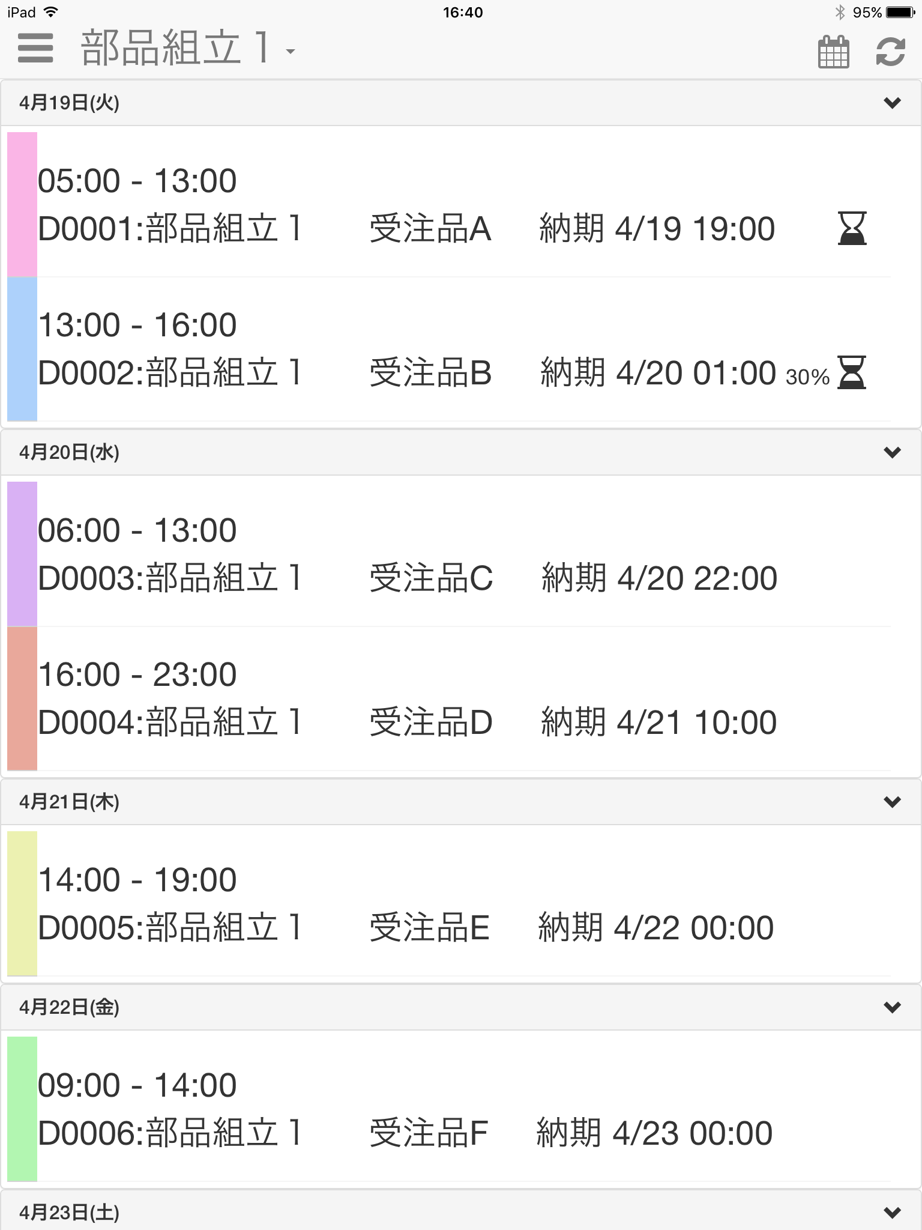This screenshot has width=922, height=1230.
Task: Tap the battery indicator icon
Action: [901, 12]
